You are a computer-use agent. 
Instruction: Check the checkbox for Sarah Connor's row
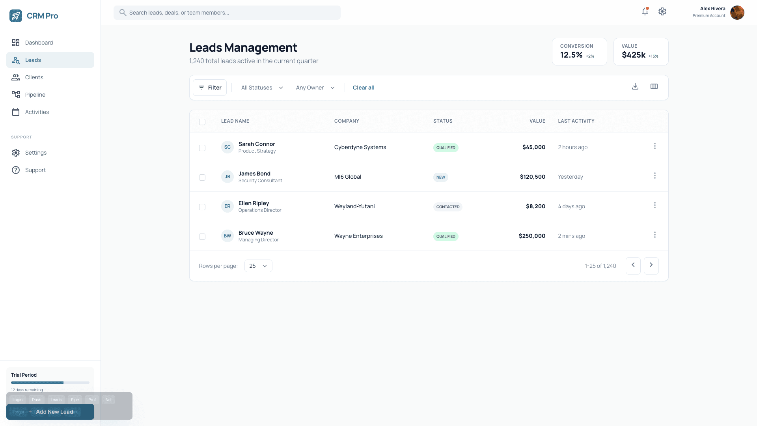202,148
